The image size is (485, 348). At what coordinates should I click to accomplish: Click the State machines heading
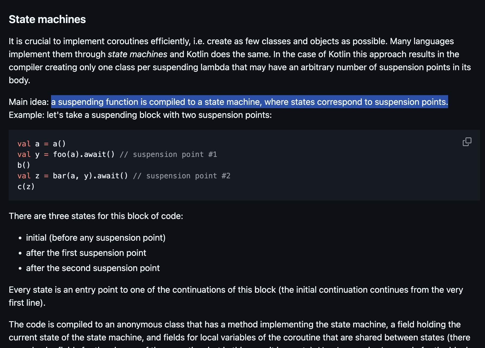[x=47, y=20]
